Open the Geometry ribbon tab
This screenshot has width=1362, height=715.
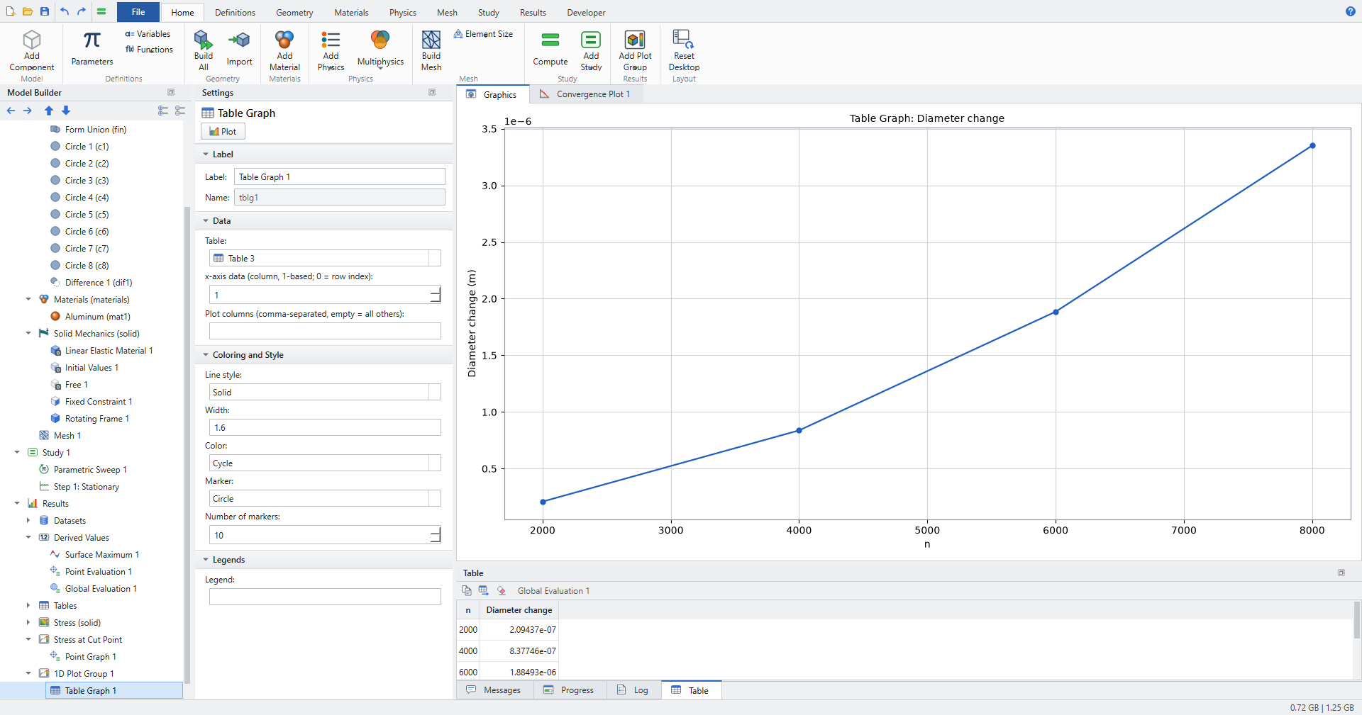pos(294,13)
